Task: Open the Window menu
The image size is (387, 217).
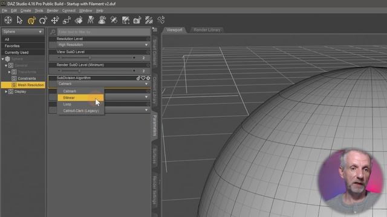Action: [85, 11]
